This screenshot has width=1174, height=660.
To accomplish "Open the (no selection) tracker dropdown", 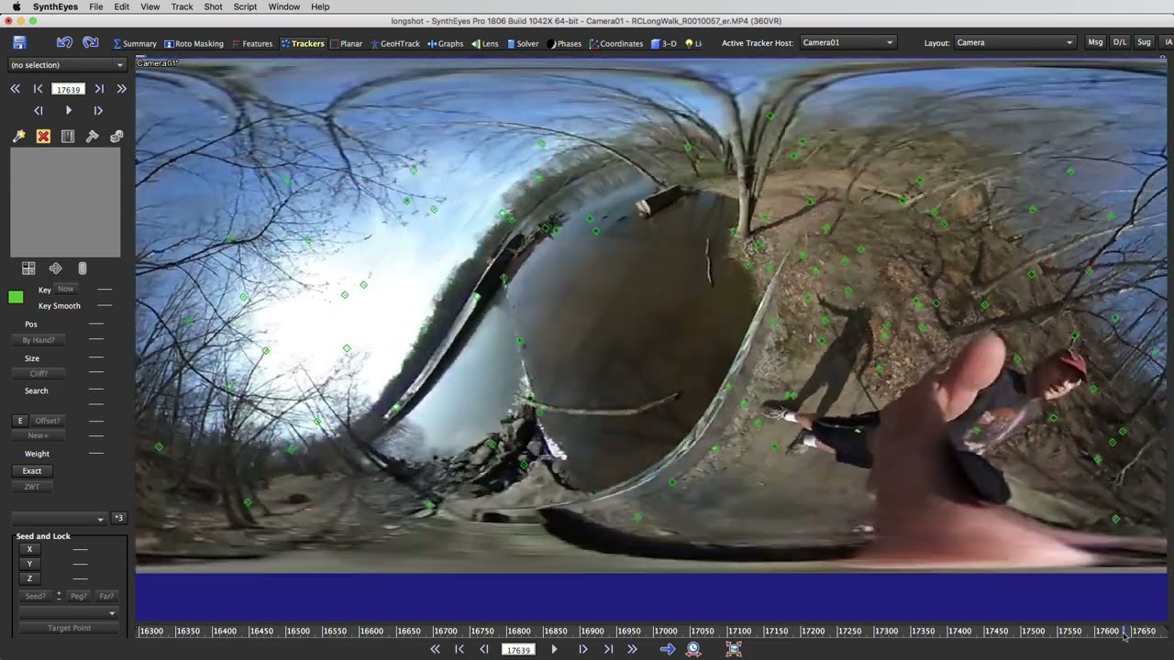I will click(x=67, y=65).
